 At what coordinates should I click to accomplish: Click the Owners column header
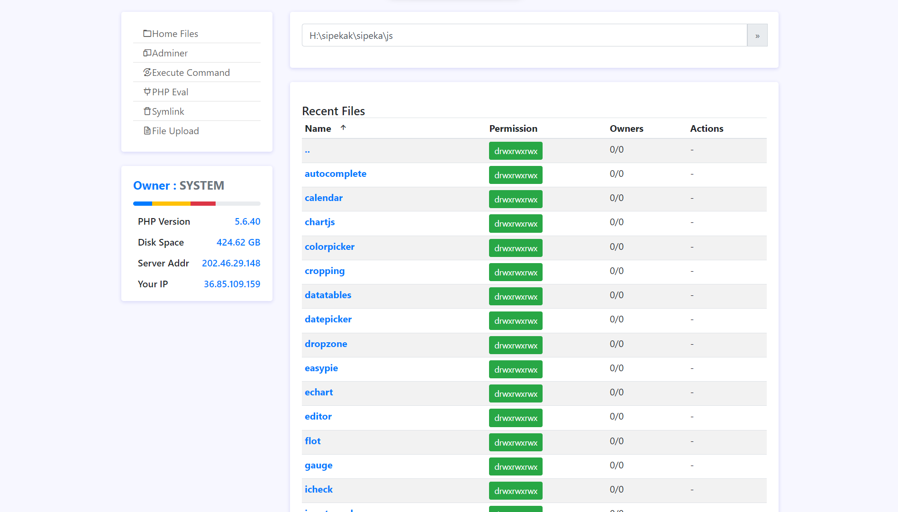tap(626, 128)
